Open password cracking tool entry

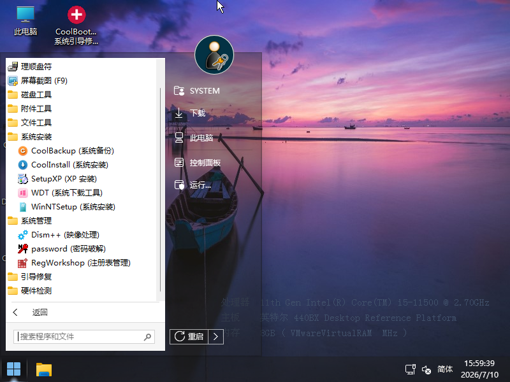(x=62, y=249)
